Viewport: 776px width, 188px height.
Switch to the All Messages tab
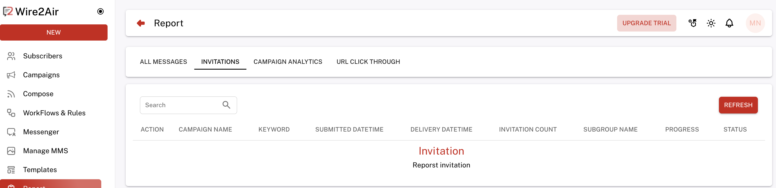pyautogui.click(x=163, y=62)
